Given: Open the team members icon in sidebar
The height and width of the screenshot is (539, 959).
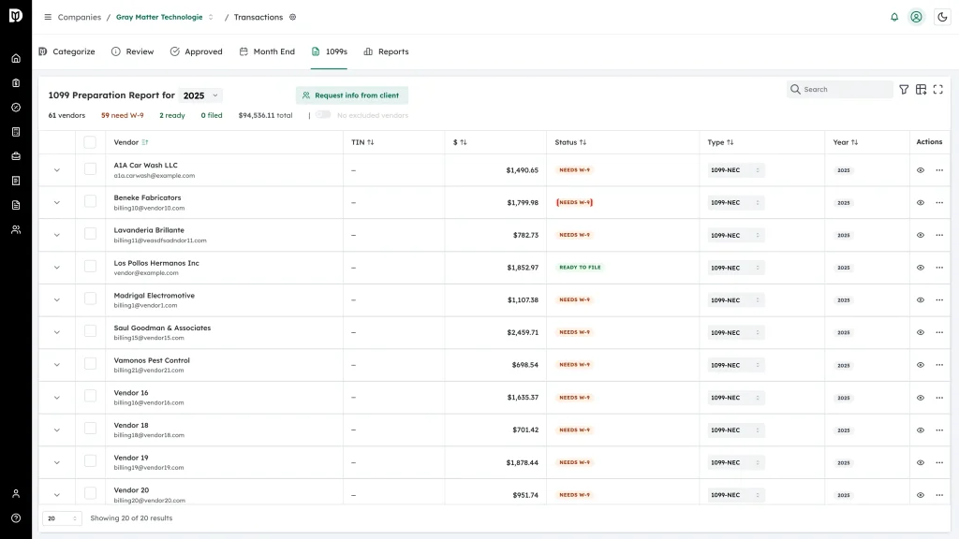Looking at the screenshot, I should click(x=16, y=230).
